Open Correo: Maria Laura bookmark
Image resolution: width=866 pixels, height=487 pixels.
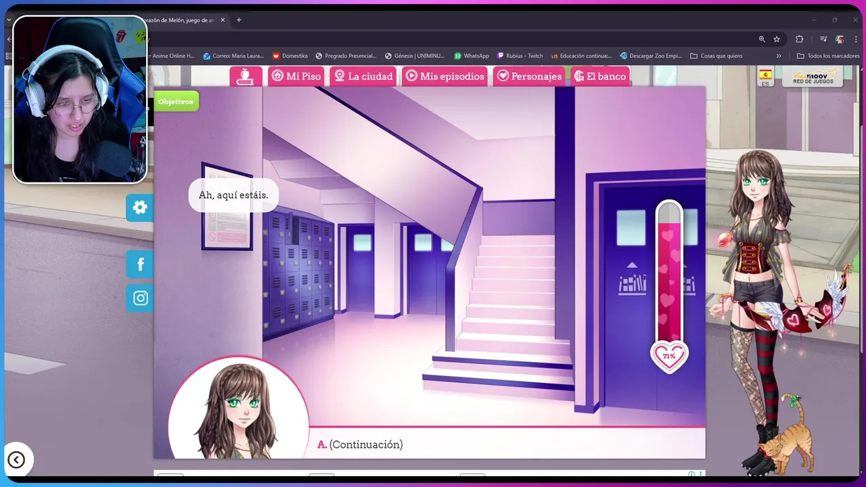[233, 56]
